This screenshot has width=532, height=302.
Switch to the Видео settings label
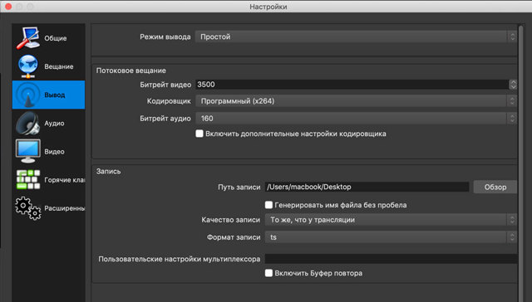tap(54, 152)
